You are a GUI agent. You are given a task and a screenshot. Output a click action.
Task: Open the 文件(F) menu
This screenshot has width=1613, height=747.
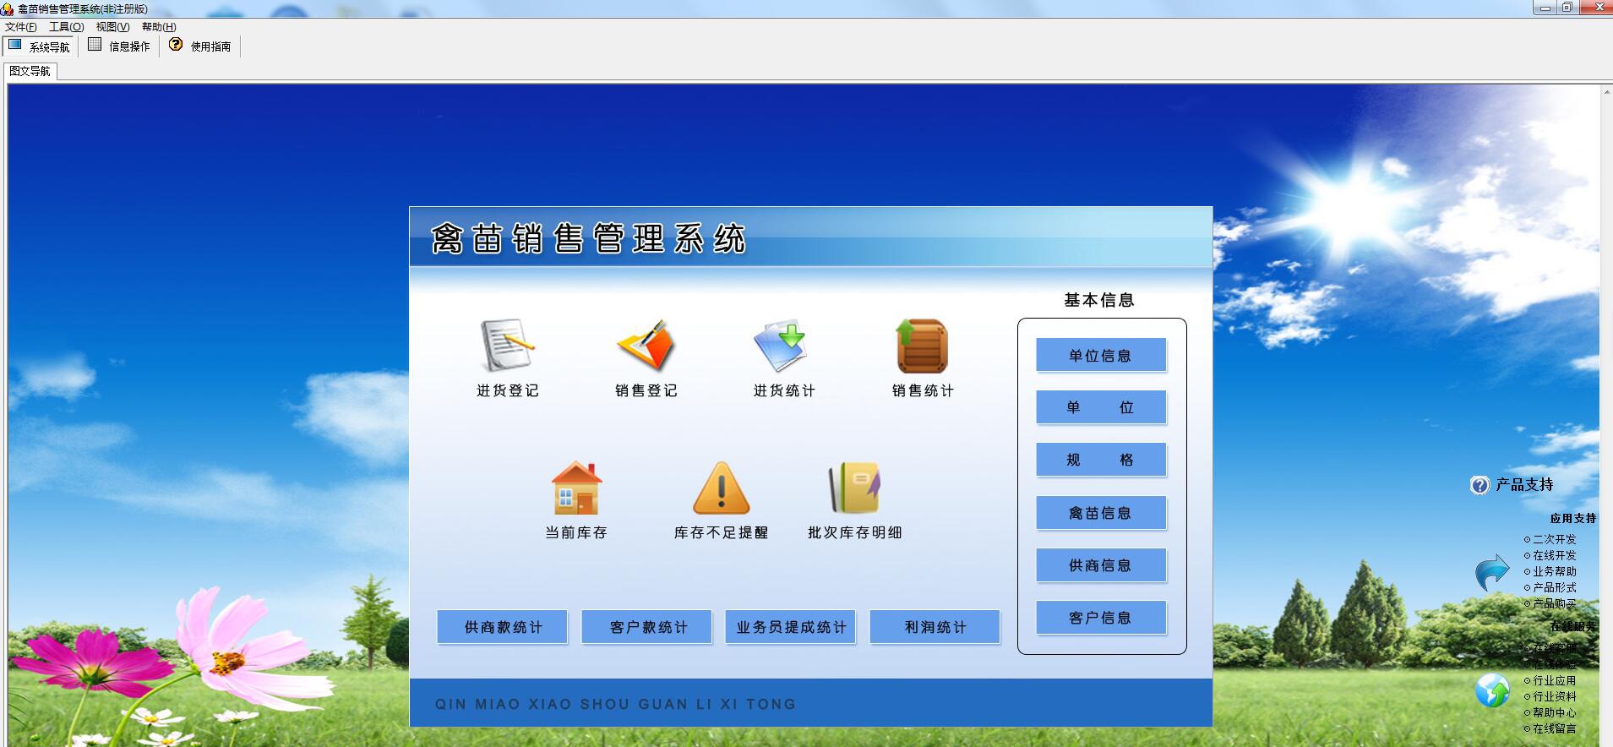point(21,27)
